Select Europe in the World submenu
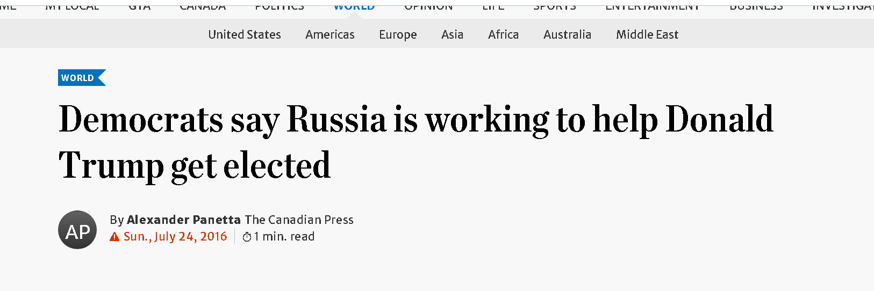Viewport: 874px width, 291px height. coord(398,35)
